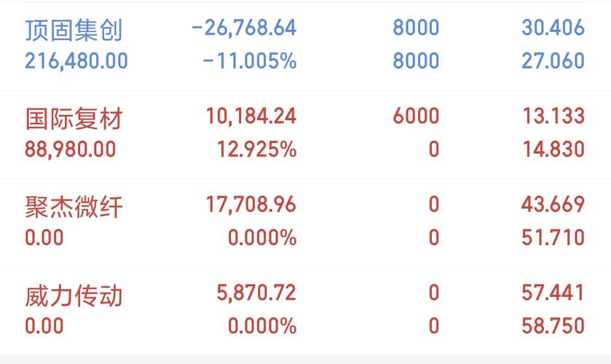The height and width of the screenshot is (364, 611).
Task: Select the 国际复材 stock name
Action: [74, 119]
